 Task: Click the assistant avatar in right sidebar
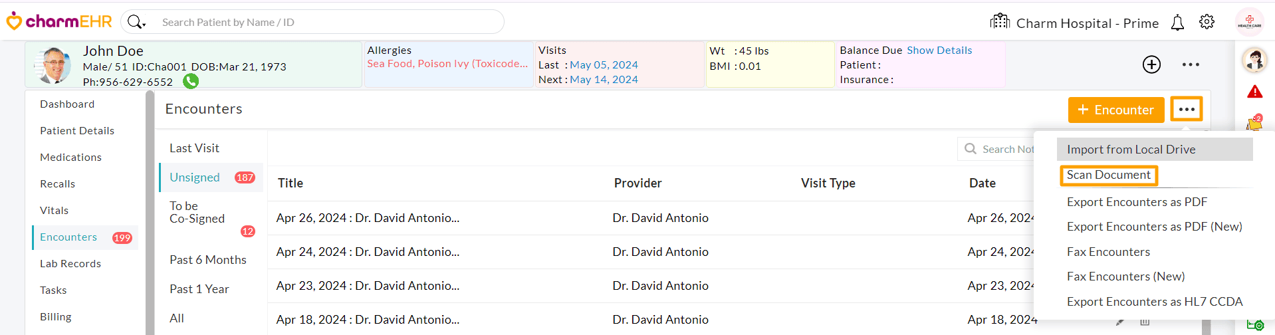pyautogui.click(x=1254, y=60)
